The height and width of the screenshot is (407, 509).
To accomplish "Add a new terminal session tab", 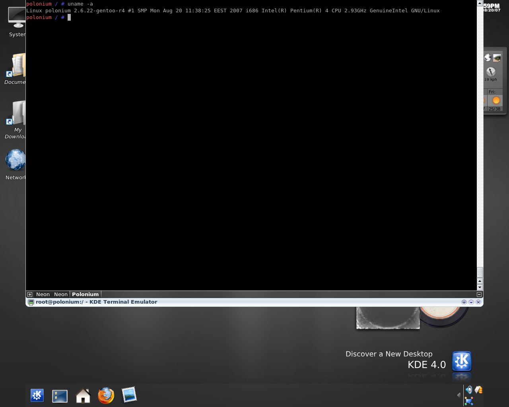I will [x=30, y=295].
